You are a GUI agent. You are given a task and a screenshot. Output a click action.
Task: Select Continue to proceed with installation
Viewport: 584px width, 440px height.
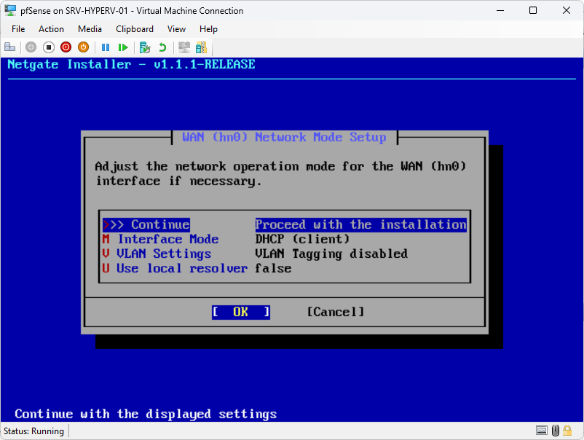pyautogui.click(x=149, y=224)
